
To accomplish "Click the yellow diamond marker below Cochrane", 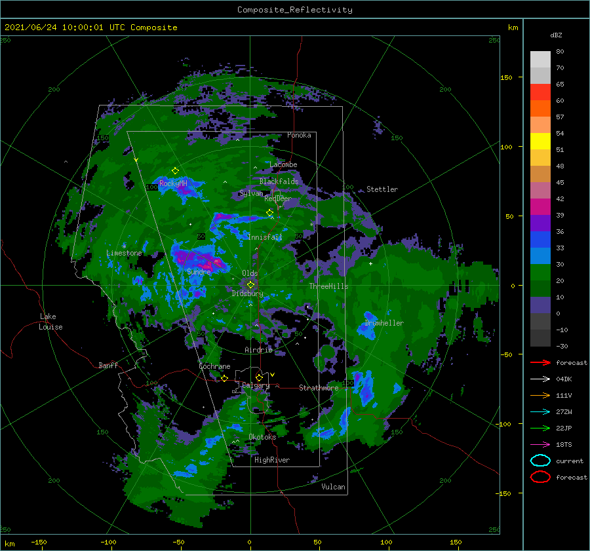I will tap(224, 378).
